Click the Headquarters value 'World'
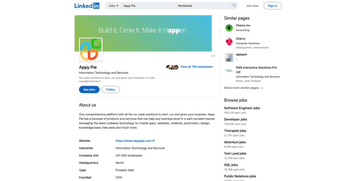The image size is (357, 181). [x=119, y=163]
